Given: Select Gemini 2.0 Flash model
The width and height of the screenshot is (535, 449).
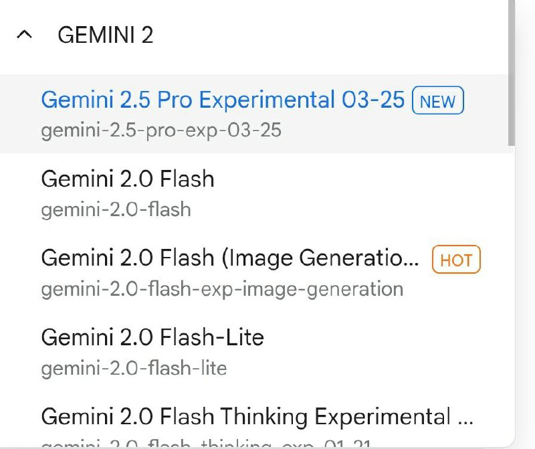Looking at the screenshot, I should (127, 179).
